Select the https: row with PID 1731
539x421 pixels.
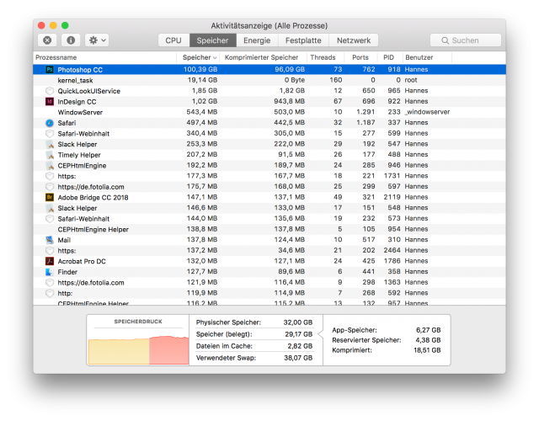269,176
